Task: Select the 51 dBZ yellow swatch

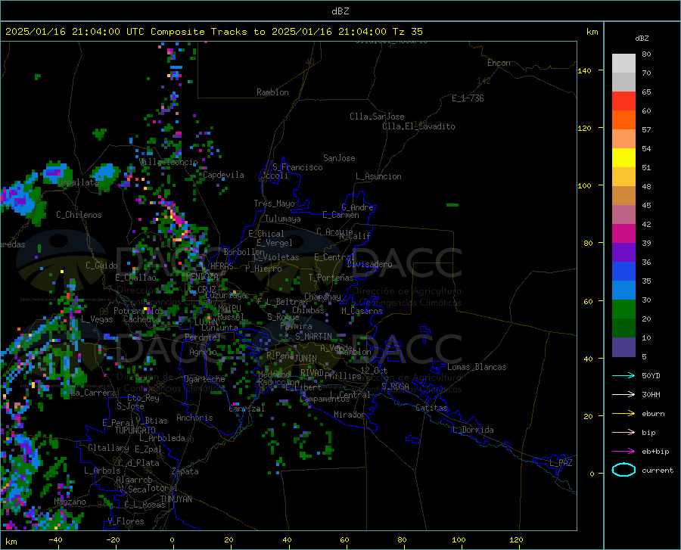Action: click(623, 158)
